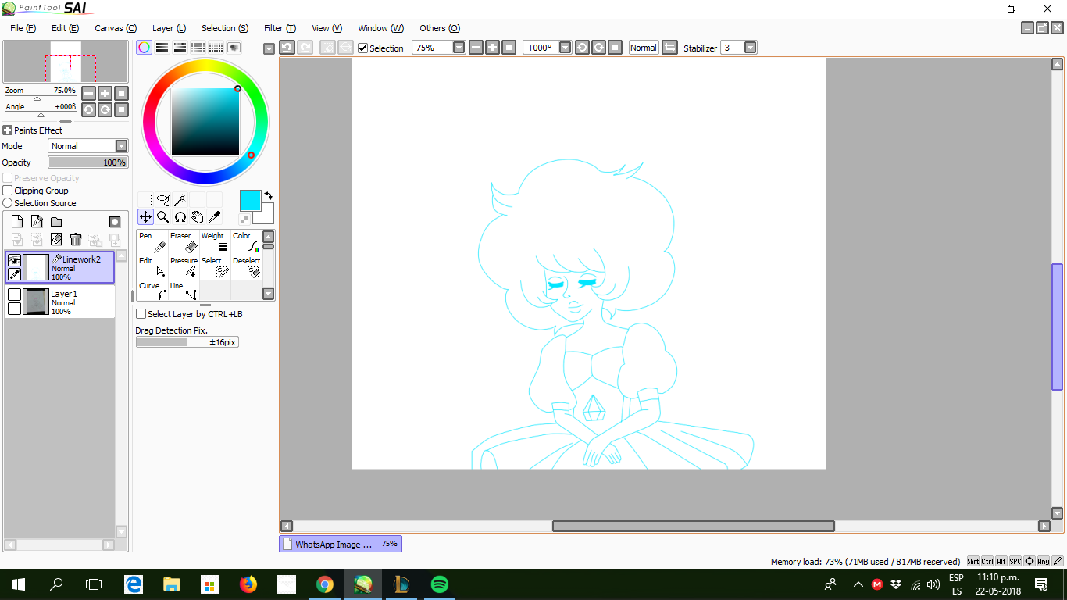
Task: Click the Normal view button in toolbar
Action: 644,48
